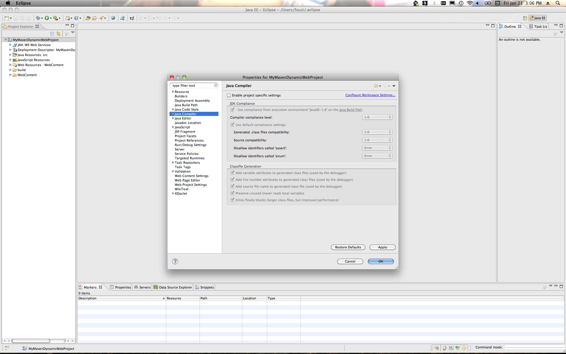This screenshot has width=566, height=354.
Task: Toggle Inline finally blocks checkbox
Action: (x=232, y=200)
